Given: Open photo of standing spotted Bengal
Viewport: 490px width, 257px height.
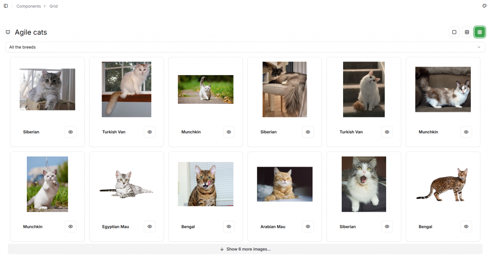Looking at the screenshot, I should point(443,184).
